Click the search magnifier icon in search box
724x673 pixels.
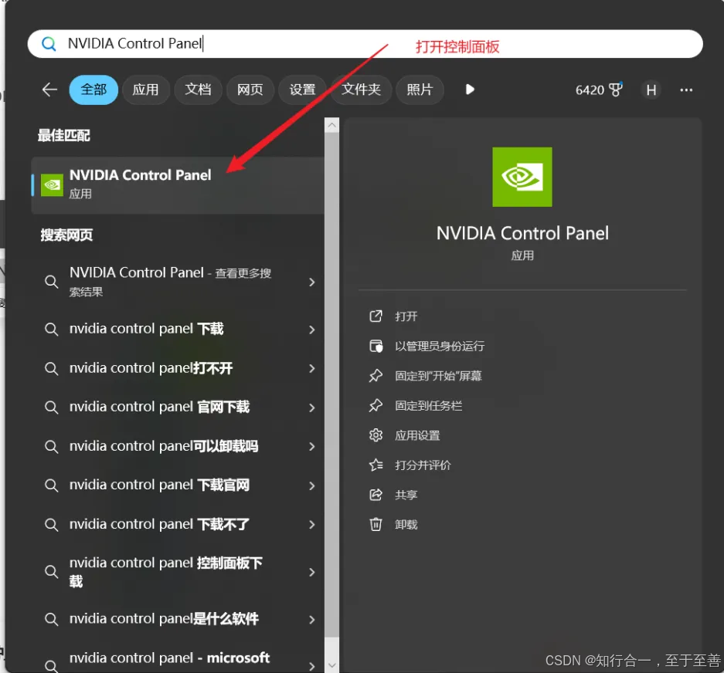point(49,44)
